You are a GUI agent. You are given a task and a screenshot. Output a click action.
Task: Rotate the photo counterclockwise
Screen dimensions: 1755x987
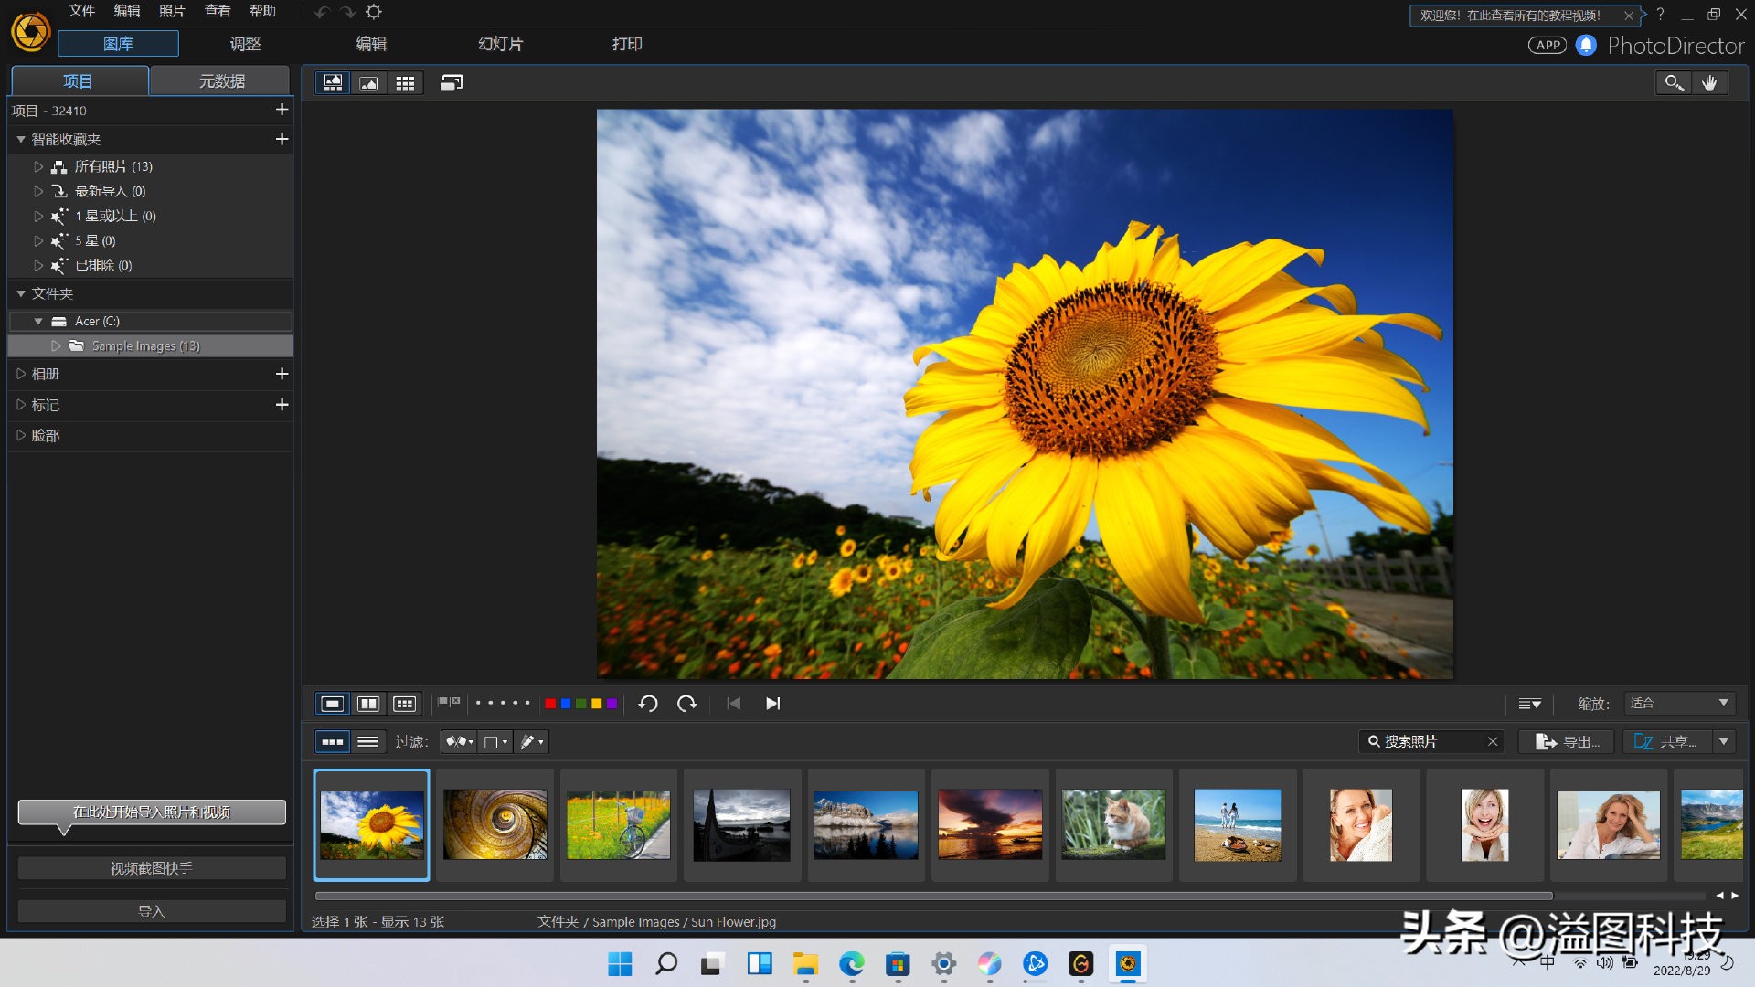click(x=648, y=704)
